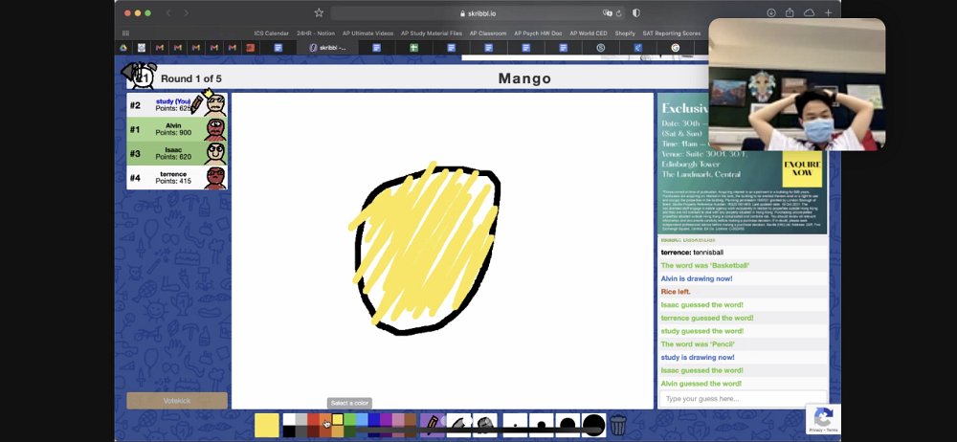Pick the black color swatch
The width and height of the screenshot is (957, 442).
[289, 431]
